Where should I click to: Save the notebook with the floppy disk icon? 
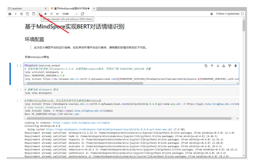point(10,14)
